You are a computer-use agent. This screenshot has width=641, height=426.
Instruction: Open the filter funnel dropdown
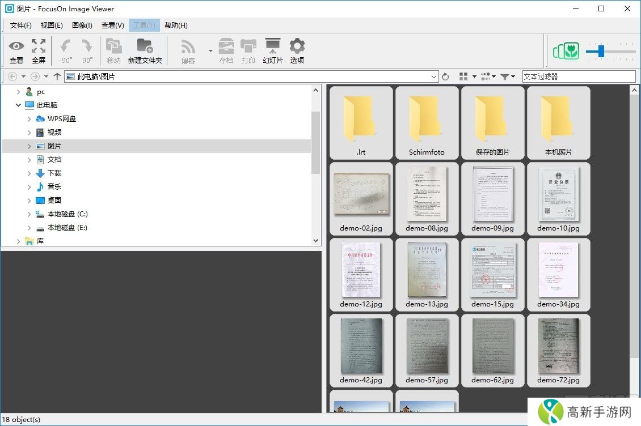click(508, 76)
